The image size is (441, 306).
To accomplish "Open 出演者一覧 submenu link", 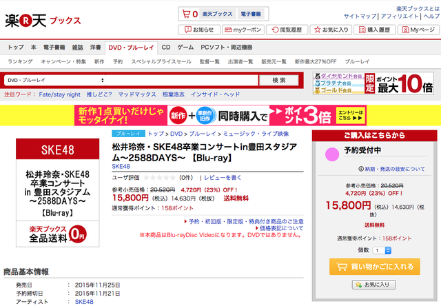I will [240, 61].
